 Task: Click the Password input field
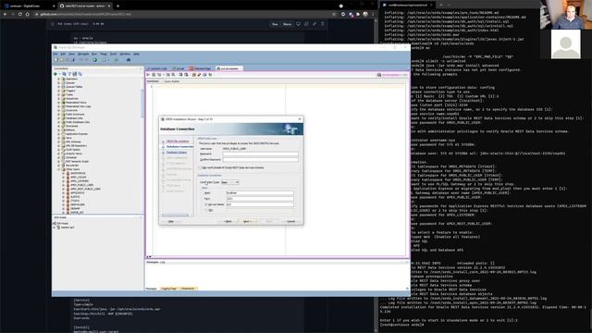(260, 154)
